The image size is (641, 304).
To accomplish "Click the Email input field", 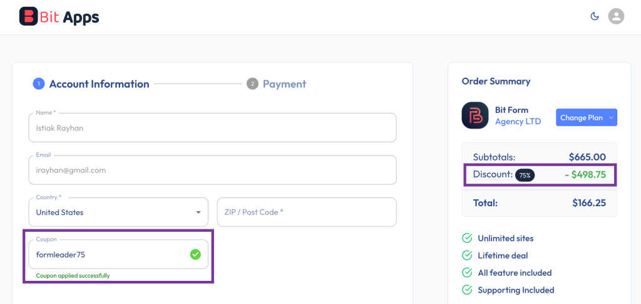I will coord(212,170).
